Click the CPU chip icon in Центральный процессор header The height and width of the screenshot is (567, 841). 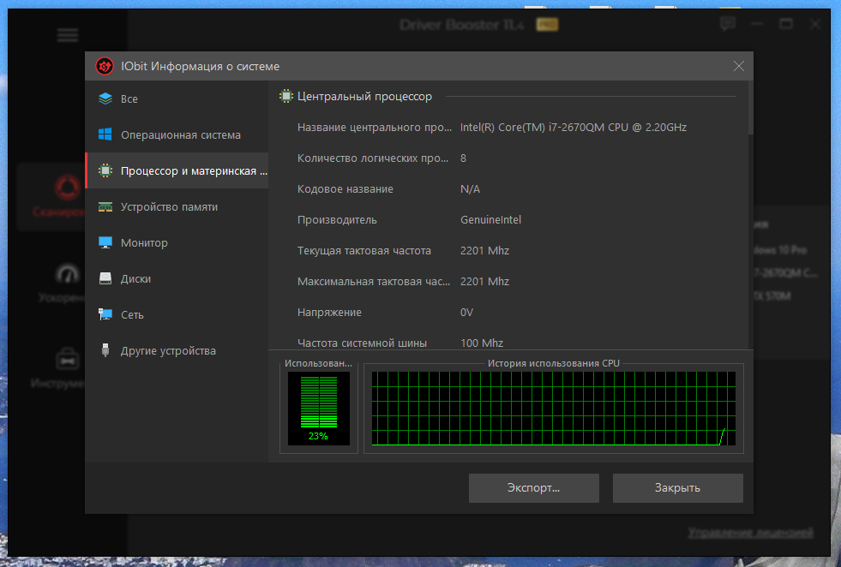[285, 97]
